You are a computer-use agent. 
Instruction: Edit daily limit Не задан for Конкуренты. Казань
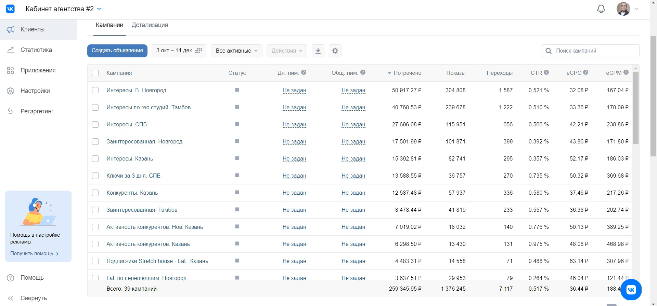point(294,193)
